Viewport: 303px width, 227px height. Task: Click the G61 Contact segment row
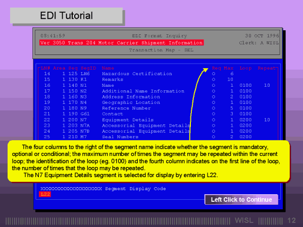(x=110, y=114)
